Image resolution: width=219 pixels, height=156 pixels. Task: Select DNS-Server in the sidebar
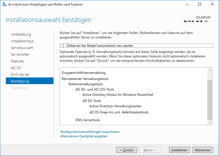click(20, 75)
